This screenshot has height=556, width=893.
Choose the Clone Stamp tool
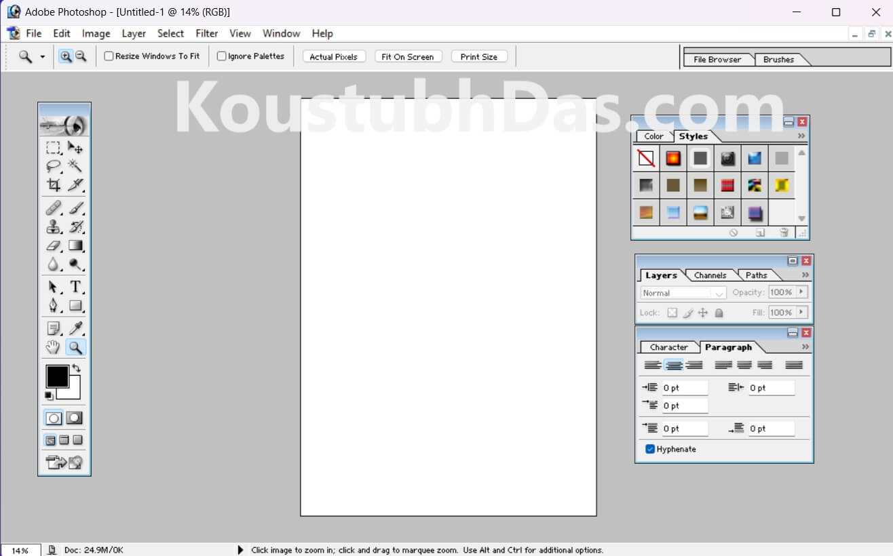[54, 226]
